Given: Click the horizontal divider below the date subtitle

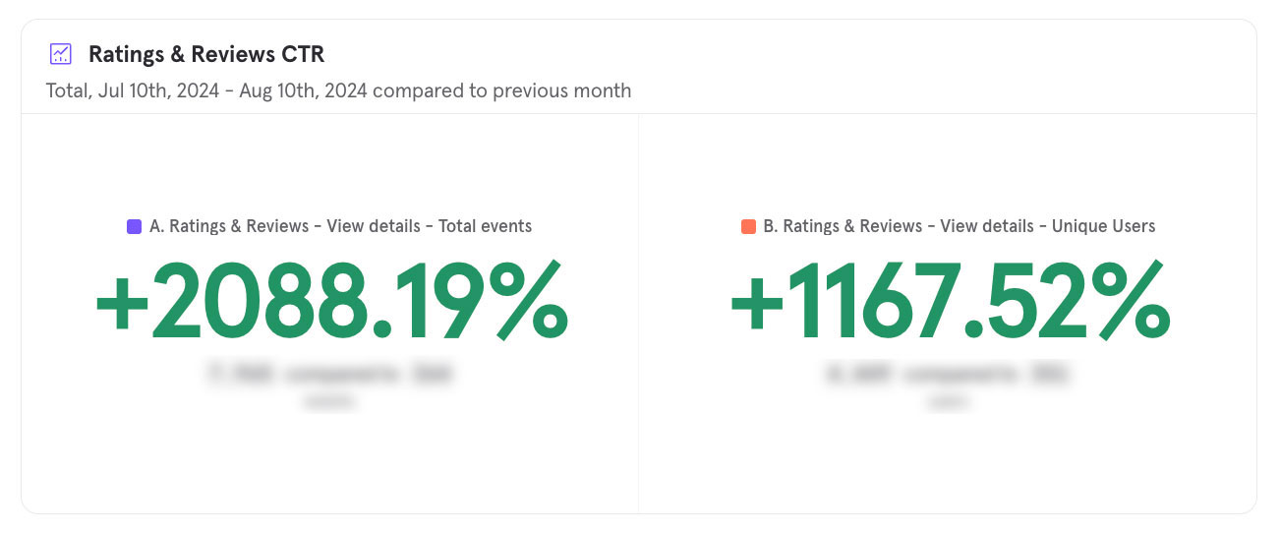Looking at the screenshot, I should (x=639, y=114).
